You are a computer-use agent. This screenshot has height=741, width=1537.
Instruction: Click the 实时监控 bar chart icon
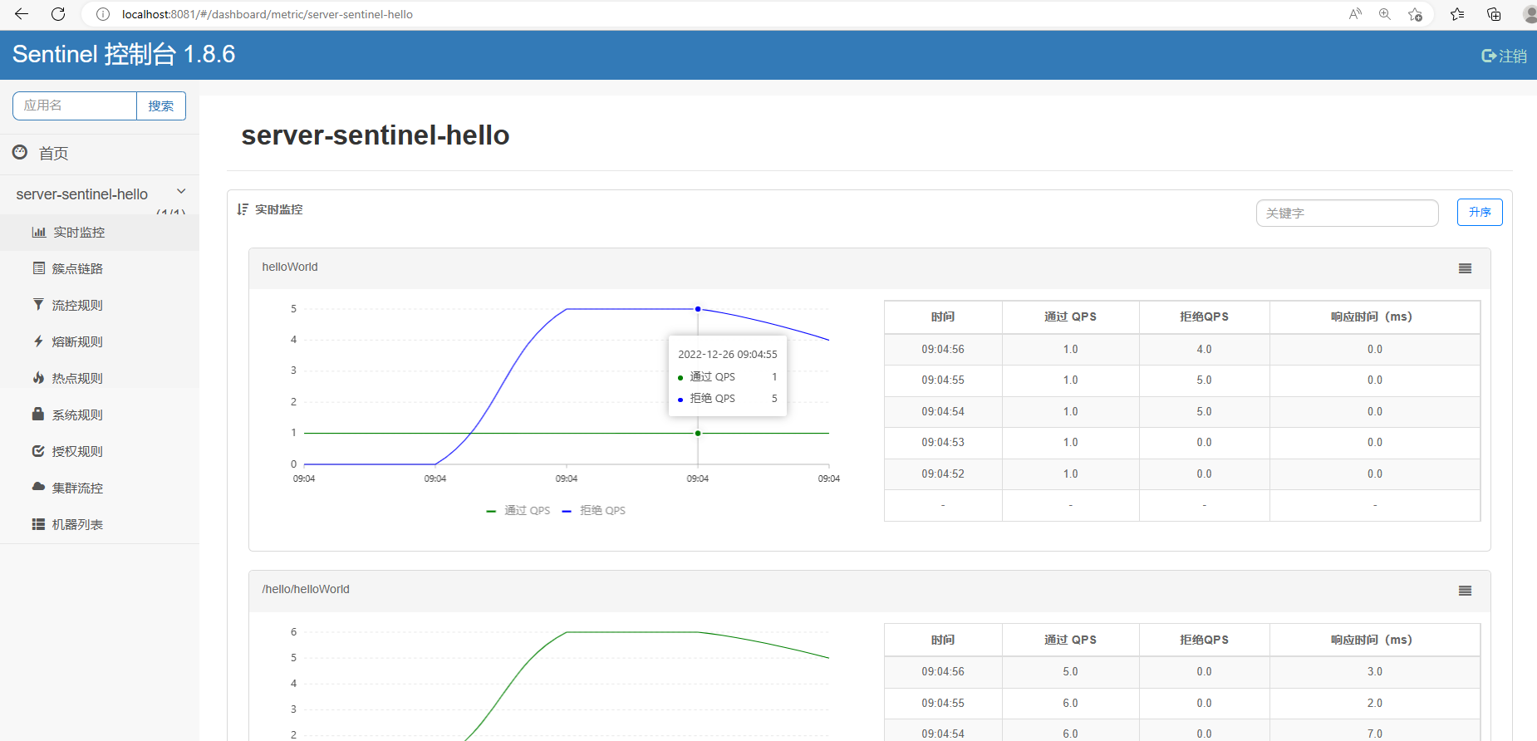(39, 232)
